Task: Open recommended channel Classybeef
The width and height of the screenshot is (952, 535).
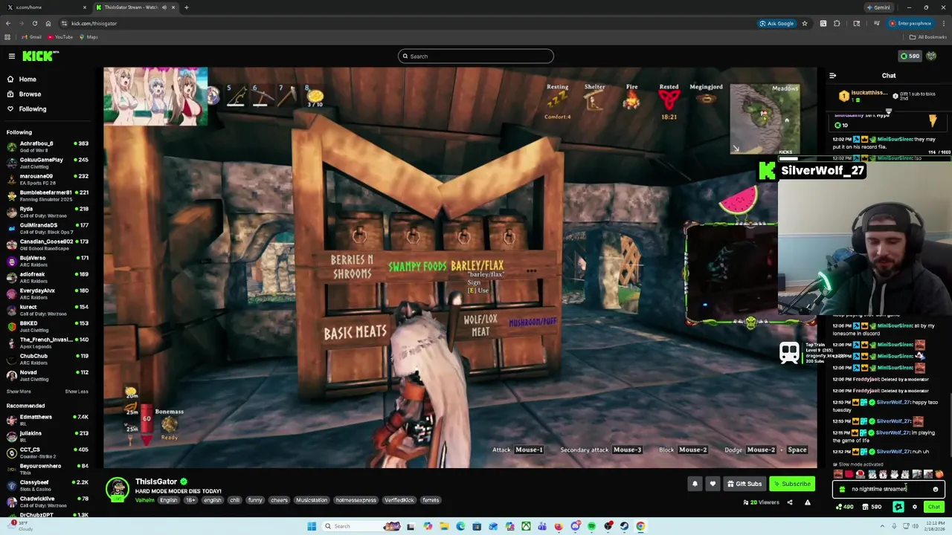Action: [48, 485]
